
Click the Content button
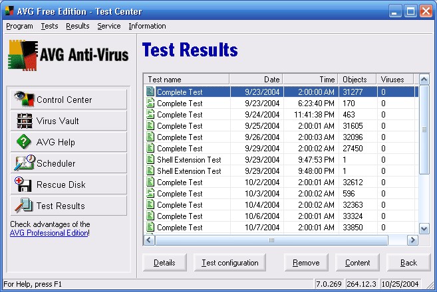(x=358, y=263)
